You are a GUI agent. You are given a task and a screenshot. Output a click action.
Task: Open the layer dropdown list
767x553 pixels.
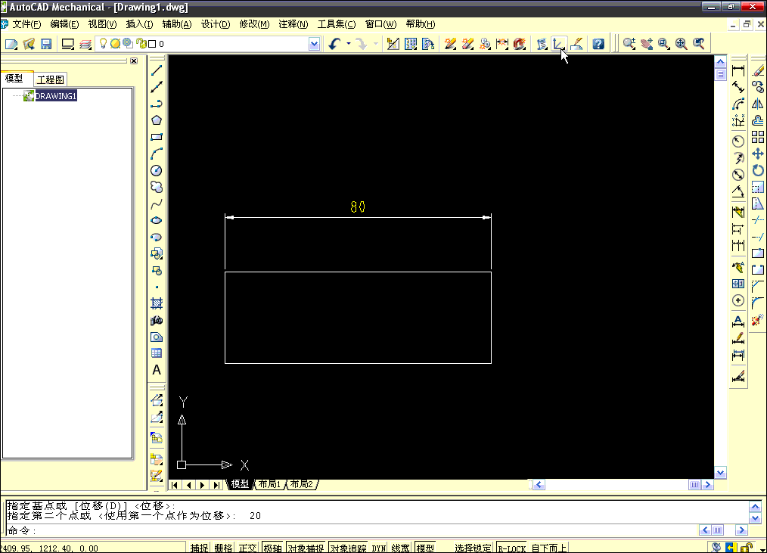(314, 44)
